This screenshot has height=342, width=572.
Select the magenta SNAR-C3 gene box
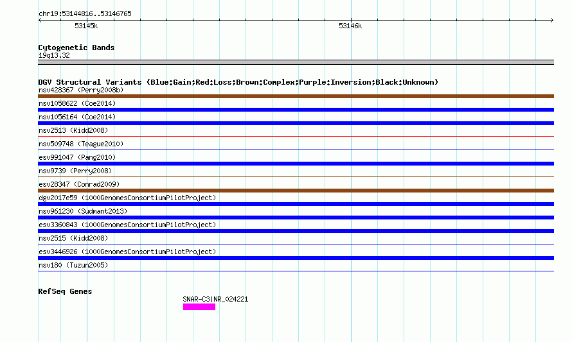199,307
